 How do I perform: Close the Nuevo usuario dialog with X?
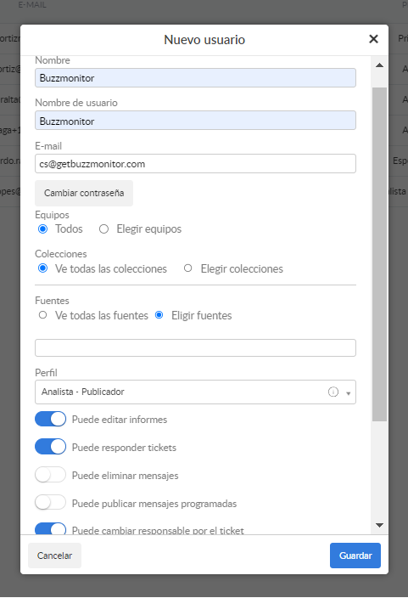click(373, 39)
